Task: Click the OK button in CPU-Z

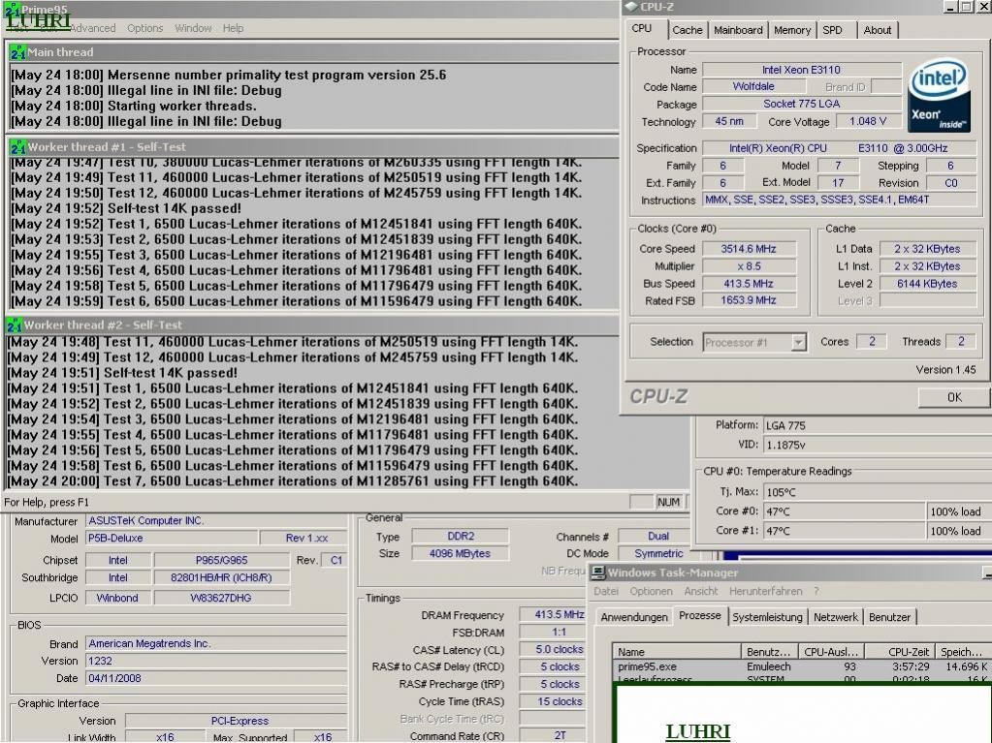Action: click(954, 397)
